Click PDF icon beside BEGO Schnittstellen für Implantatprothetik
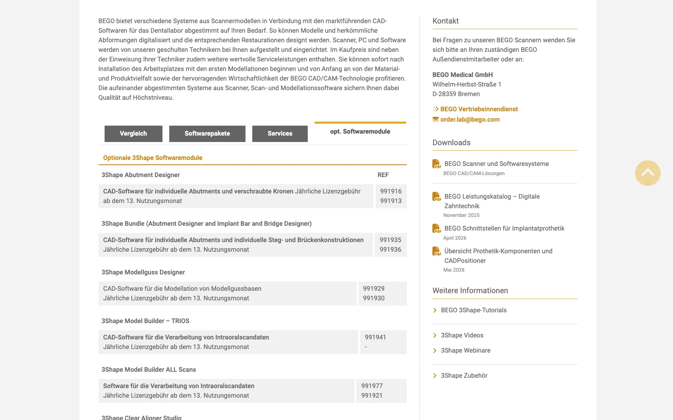673x420 pixels. (437, 229)
